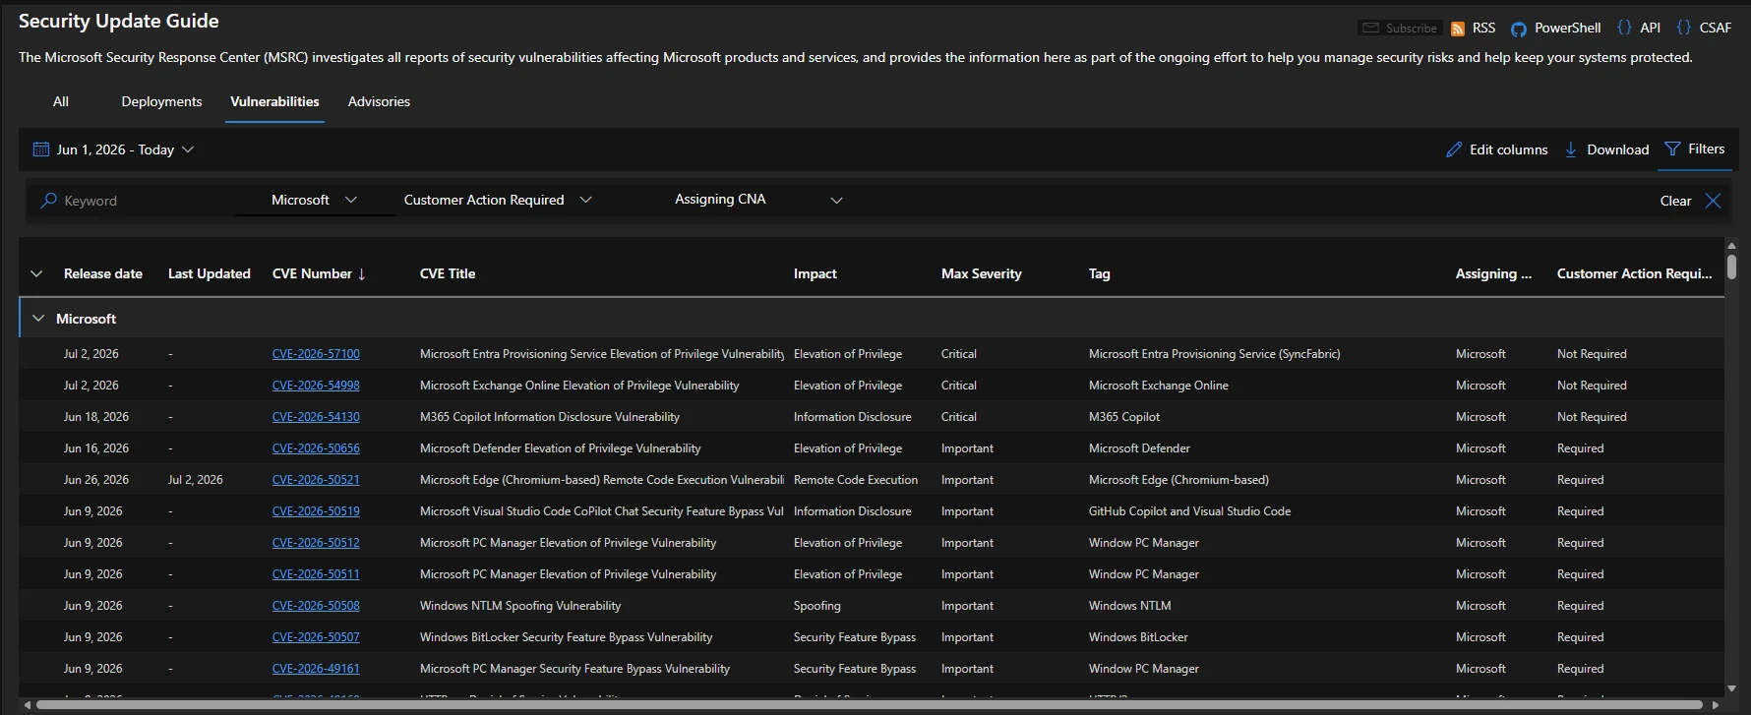Select the Vulnerabilities tab

point(274,101)
